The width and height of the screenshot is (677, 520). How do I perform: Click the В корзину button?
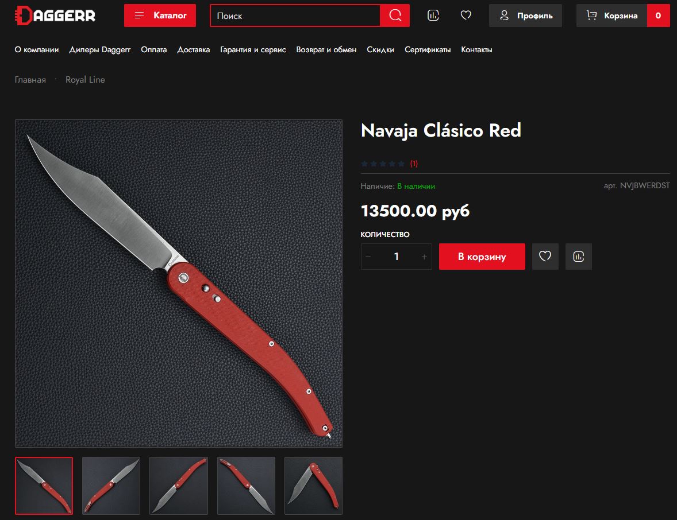(482, 257)
